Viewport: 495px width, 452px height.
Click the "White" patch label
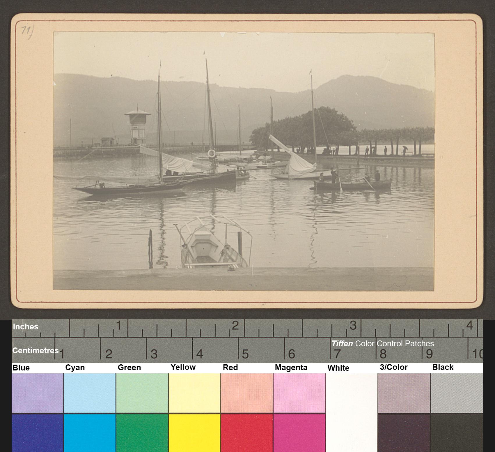pyautogui.click(x=338, y=368)
